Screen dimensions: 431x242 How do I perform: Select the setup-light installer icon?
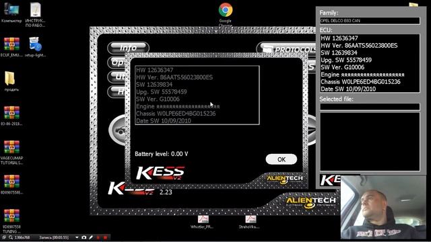point(35,47)
